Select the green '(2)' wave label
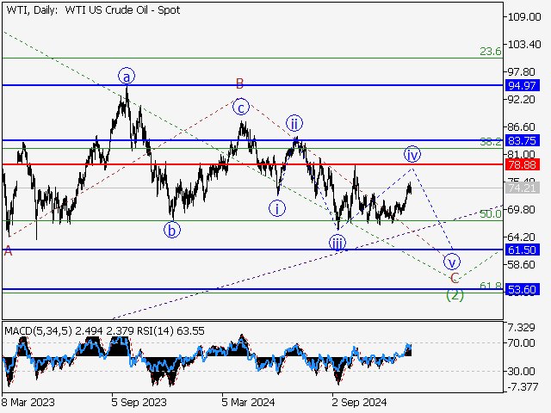551x413 pixels. pyautogui.click(x=455, y=295)
